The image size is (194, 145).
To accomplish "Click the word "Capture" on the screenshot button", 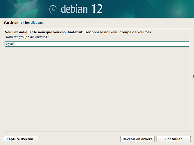I will click(12, 139).
